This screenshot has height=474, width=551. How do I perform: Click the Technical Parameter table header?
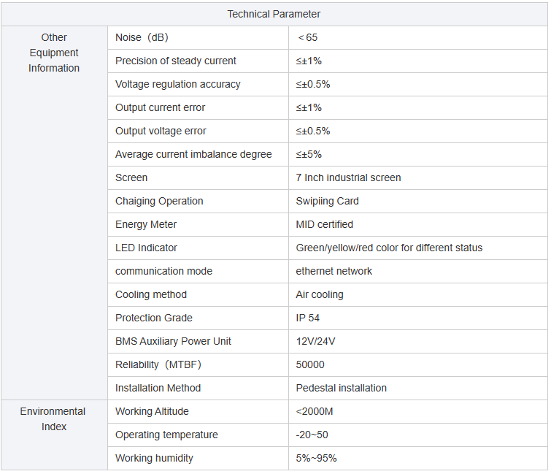(x=274, y=14)
